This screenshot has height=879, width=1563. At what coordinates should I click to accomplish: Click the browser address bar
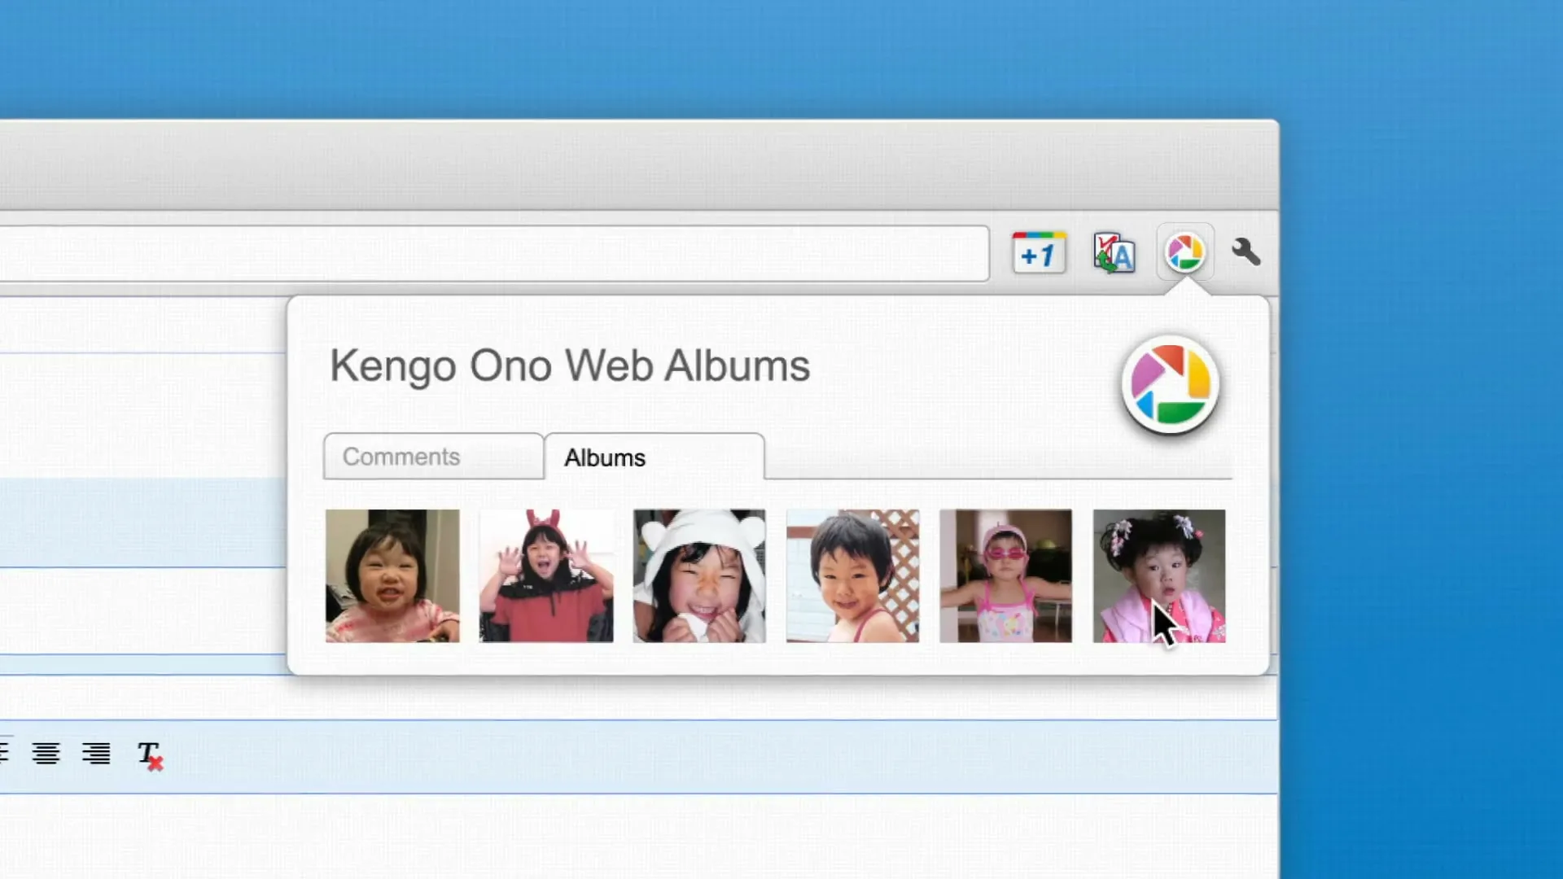[494, 254]
